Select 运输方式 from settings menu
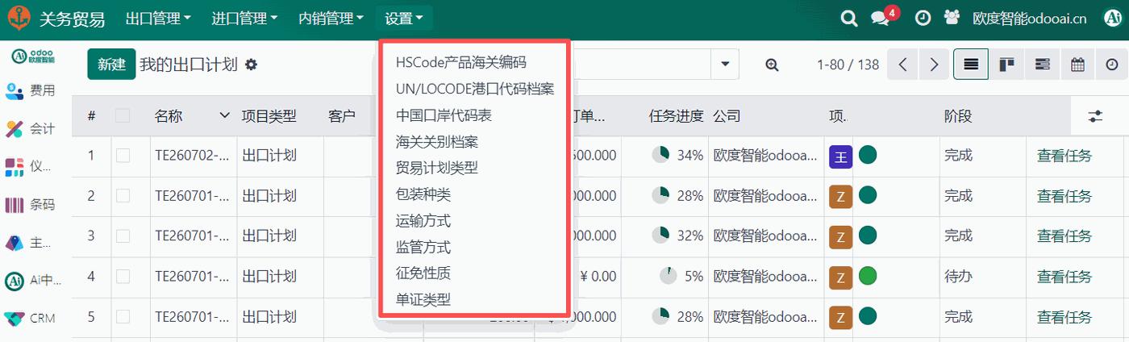The height and width of the screenshot is (342, 1129). [x=423, y=220]
